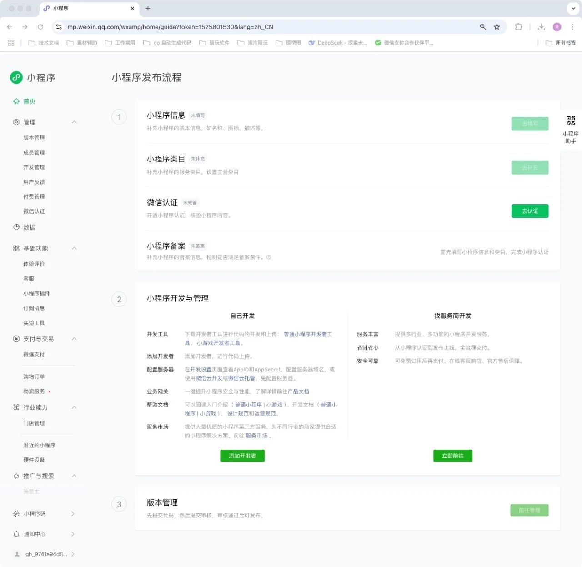Click the 备案 help question icon
Screen dimensions: 582x567
(269, 257)
